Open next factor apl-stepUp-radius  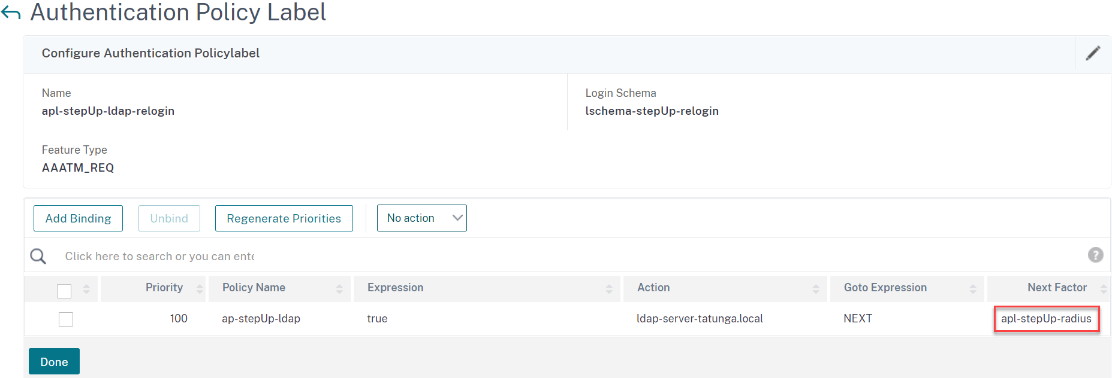click(1046, 319)
